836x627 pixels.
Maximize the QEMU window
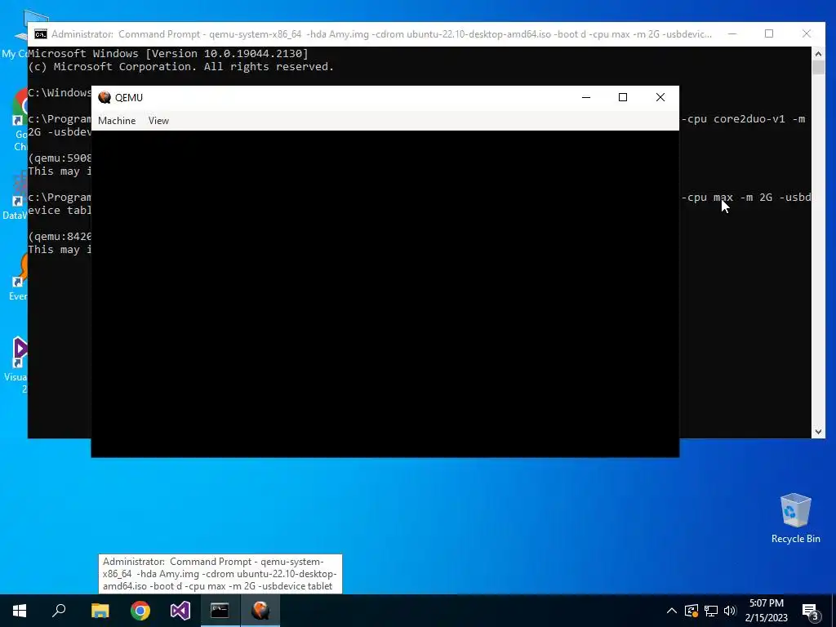point(623,97)
